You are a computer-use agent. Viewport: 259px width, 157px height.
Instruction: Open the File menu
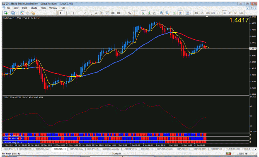[9, 8]
